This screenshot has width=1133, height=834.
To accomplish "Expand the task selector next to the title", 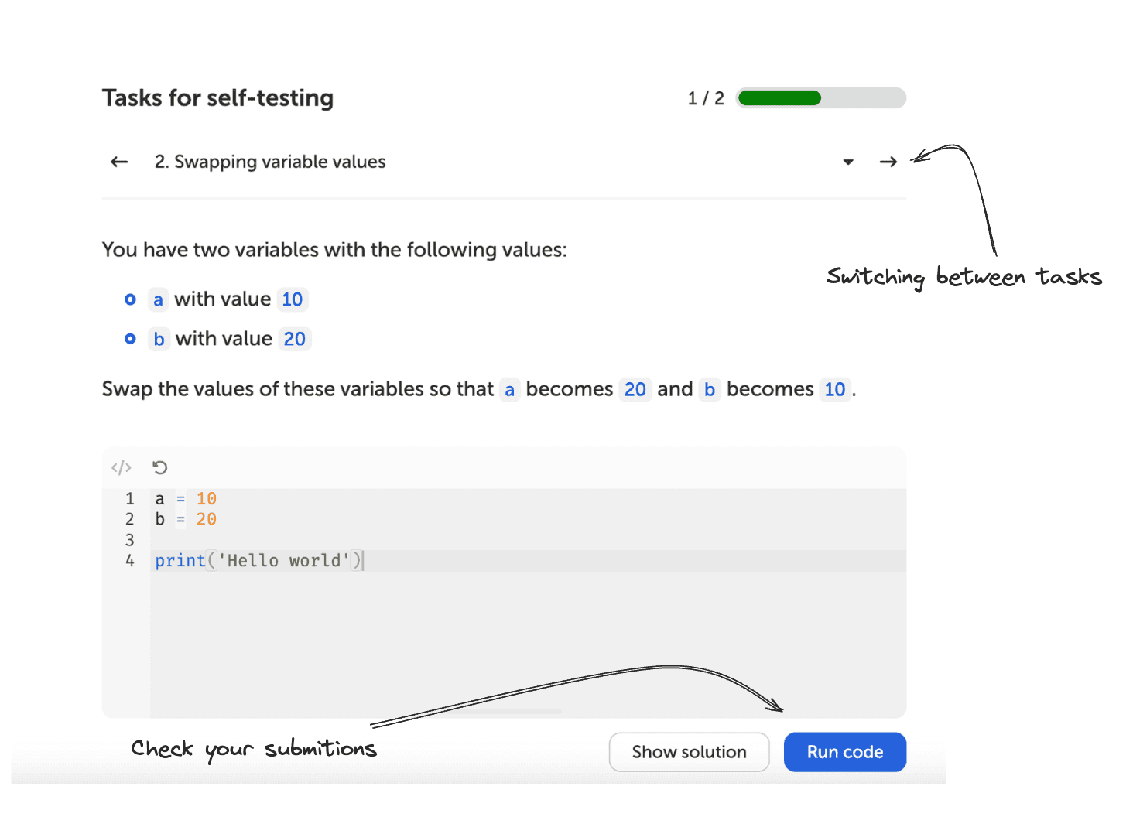I will [848, 162].
